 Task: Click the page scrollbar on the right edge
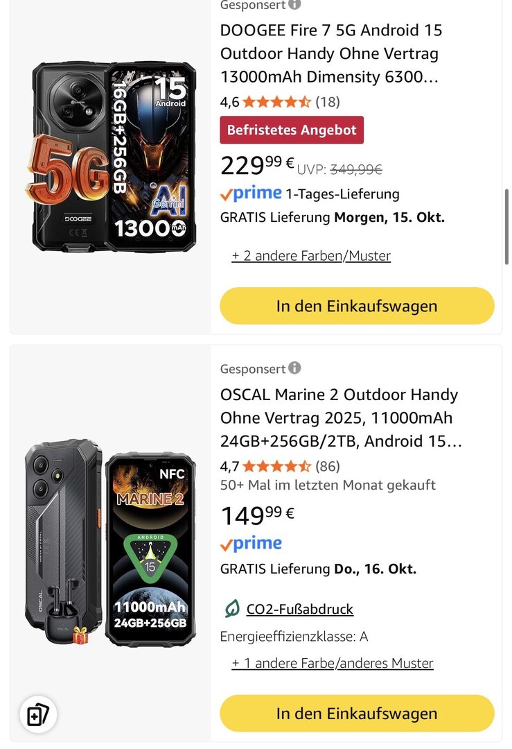pos(507,229)
